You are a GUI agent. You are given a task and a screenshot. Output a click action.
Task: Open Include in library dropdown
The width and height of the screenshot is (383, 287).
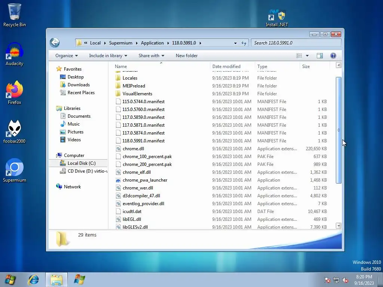pyautogui.click(x=108, y=56)
